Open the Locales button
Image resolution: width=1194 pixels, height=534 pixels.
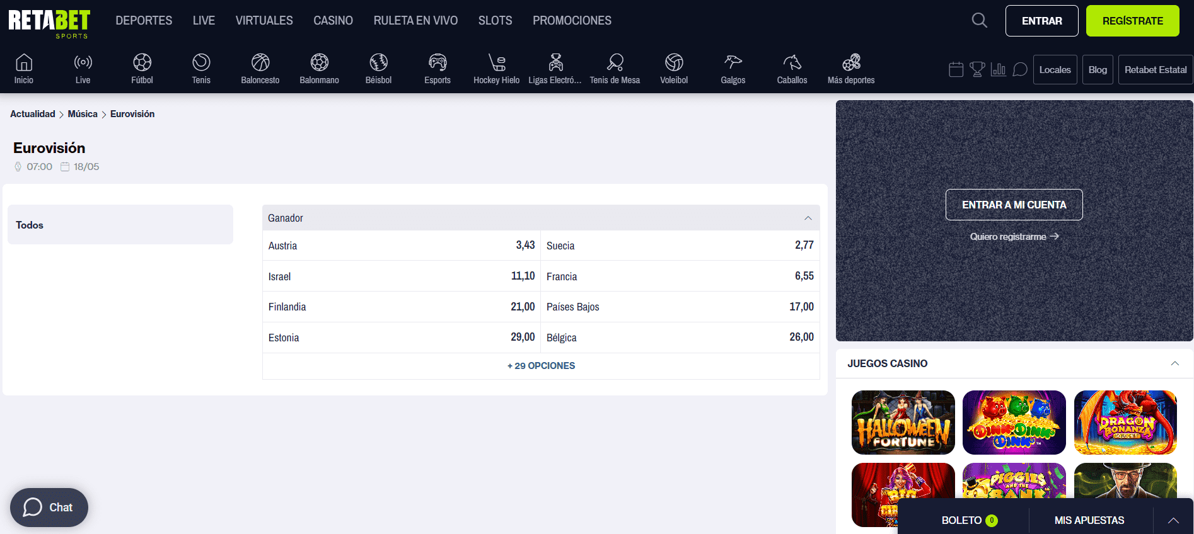pos(1055,70)
